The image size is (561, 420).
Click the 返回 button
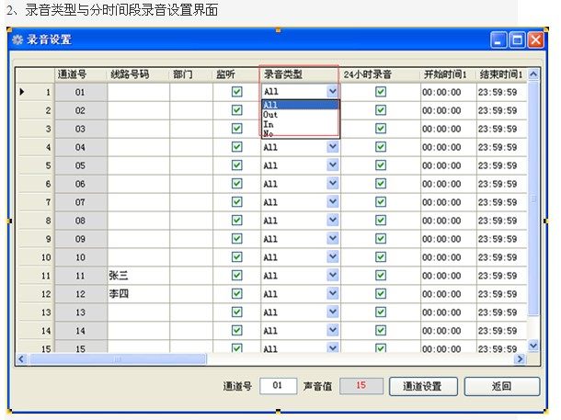pyautogui.click(x=501, y=386)
